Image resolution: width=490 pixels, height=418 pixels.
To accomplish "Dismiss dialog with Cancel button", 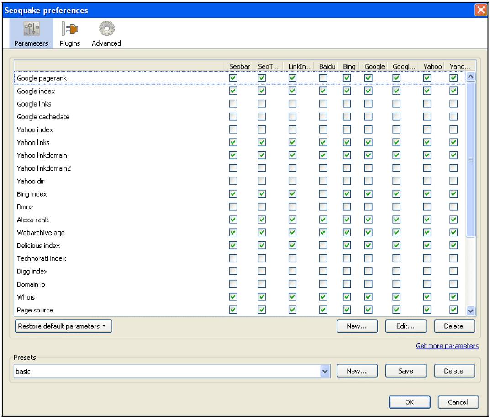I will click(458, 402).
